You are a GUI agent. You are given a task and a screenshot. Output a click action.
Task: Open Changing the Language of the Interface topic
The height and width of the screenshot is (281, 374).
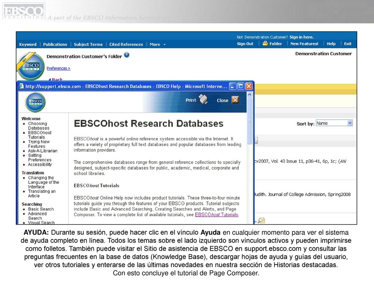pos(44,182)
